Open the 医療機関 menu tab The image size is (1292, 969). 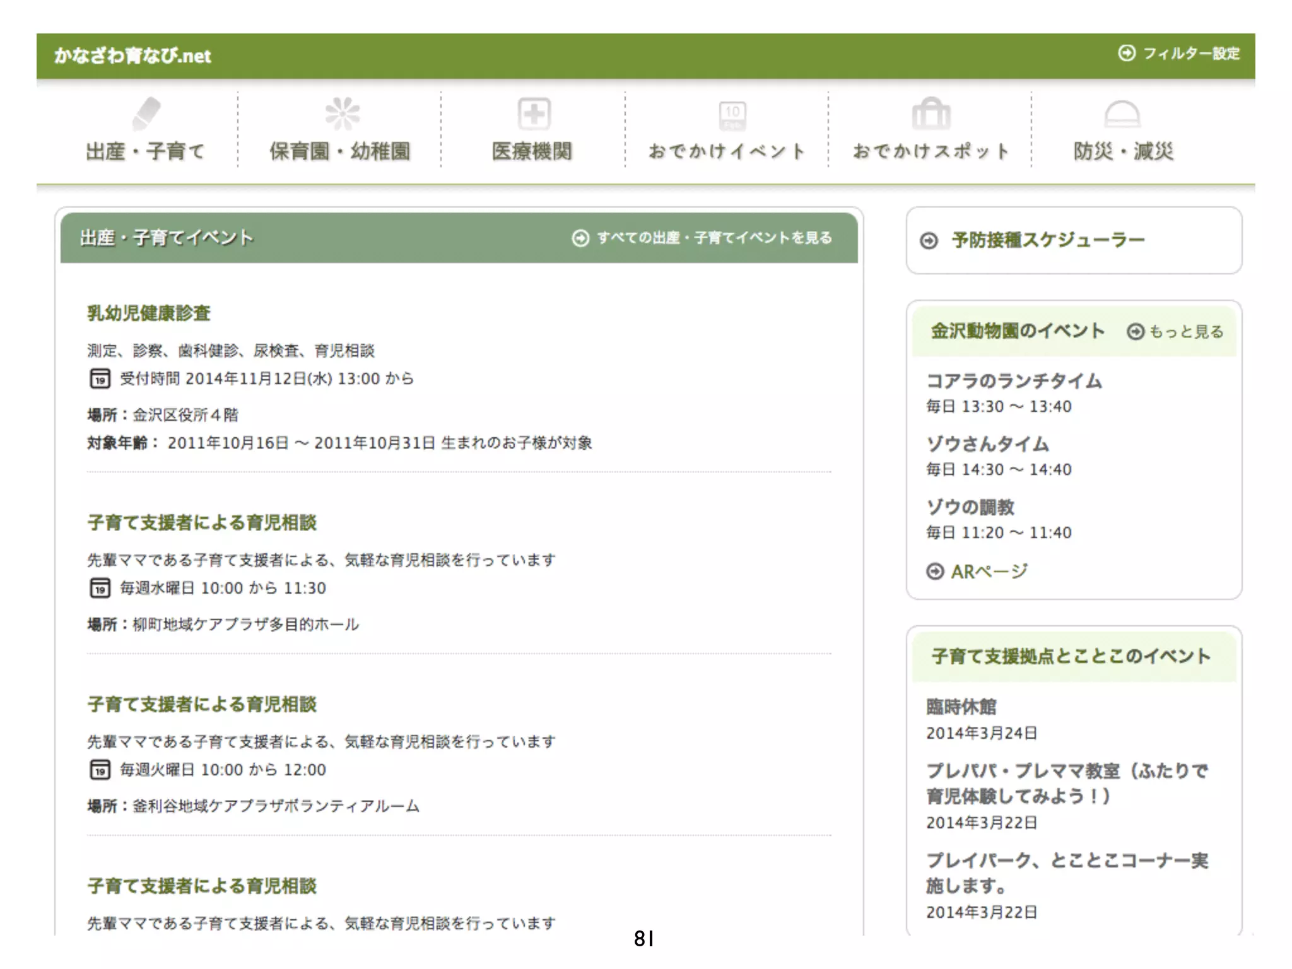(x=532, y=151)
